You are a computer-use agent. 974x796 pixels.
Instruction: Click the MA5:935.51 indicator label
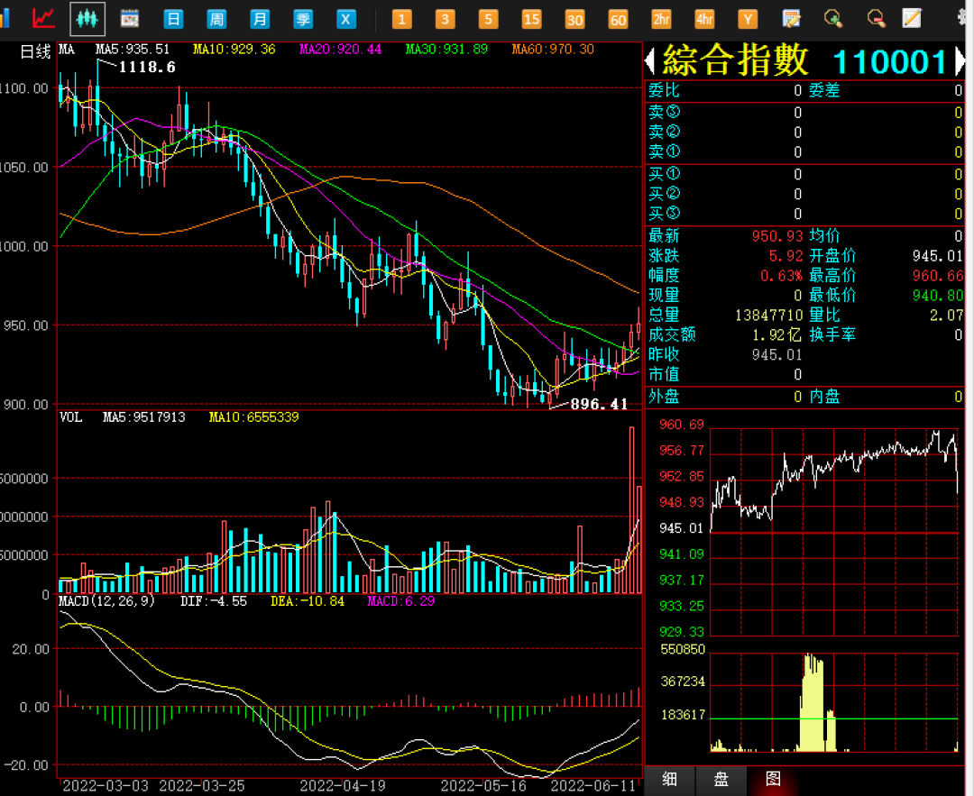click(133, 49)
